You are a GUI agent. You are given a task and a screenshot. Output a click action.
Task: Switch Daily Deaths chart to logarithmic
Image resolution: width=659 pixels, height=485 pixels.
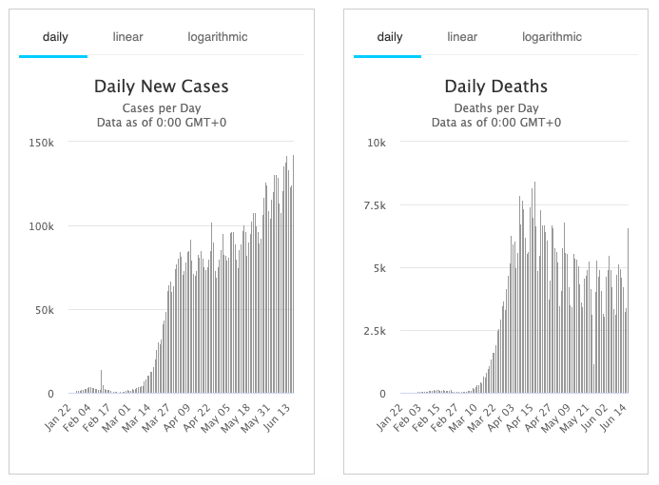click(552, 37)
